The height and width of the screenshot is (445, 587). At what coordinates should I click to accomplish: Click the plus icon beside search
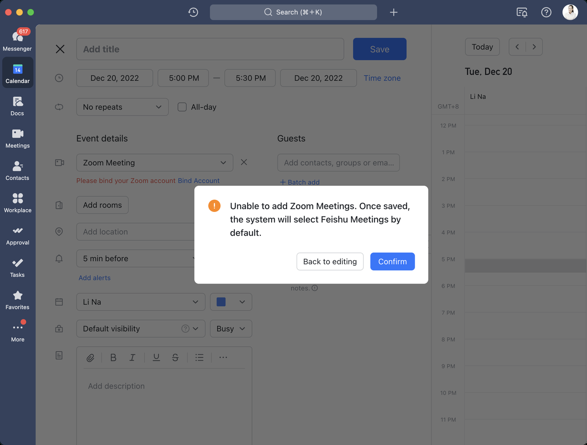coord(393,12)
